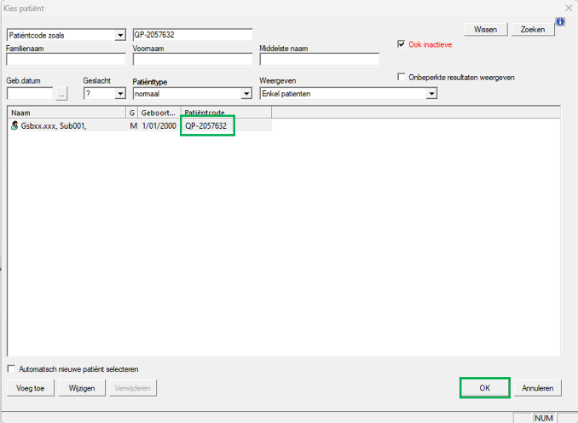Viewport: 578px width, 423px height.
Task: Sort by the Naam column header
Action: coord(66,113)
